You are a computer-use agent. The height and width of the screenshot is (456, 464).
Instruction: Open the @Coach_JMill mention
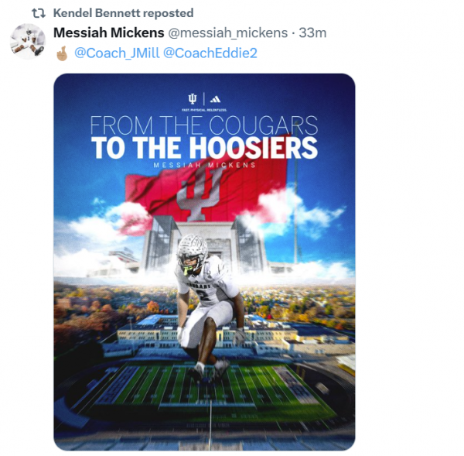(117, 53)
